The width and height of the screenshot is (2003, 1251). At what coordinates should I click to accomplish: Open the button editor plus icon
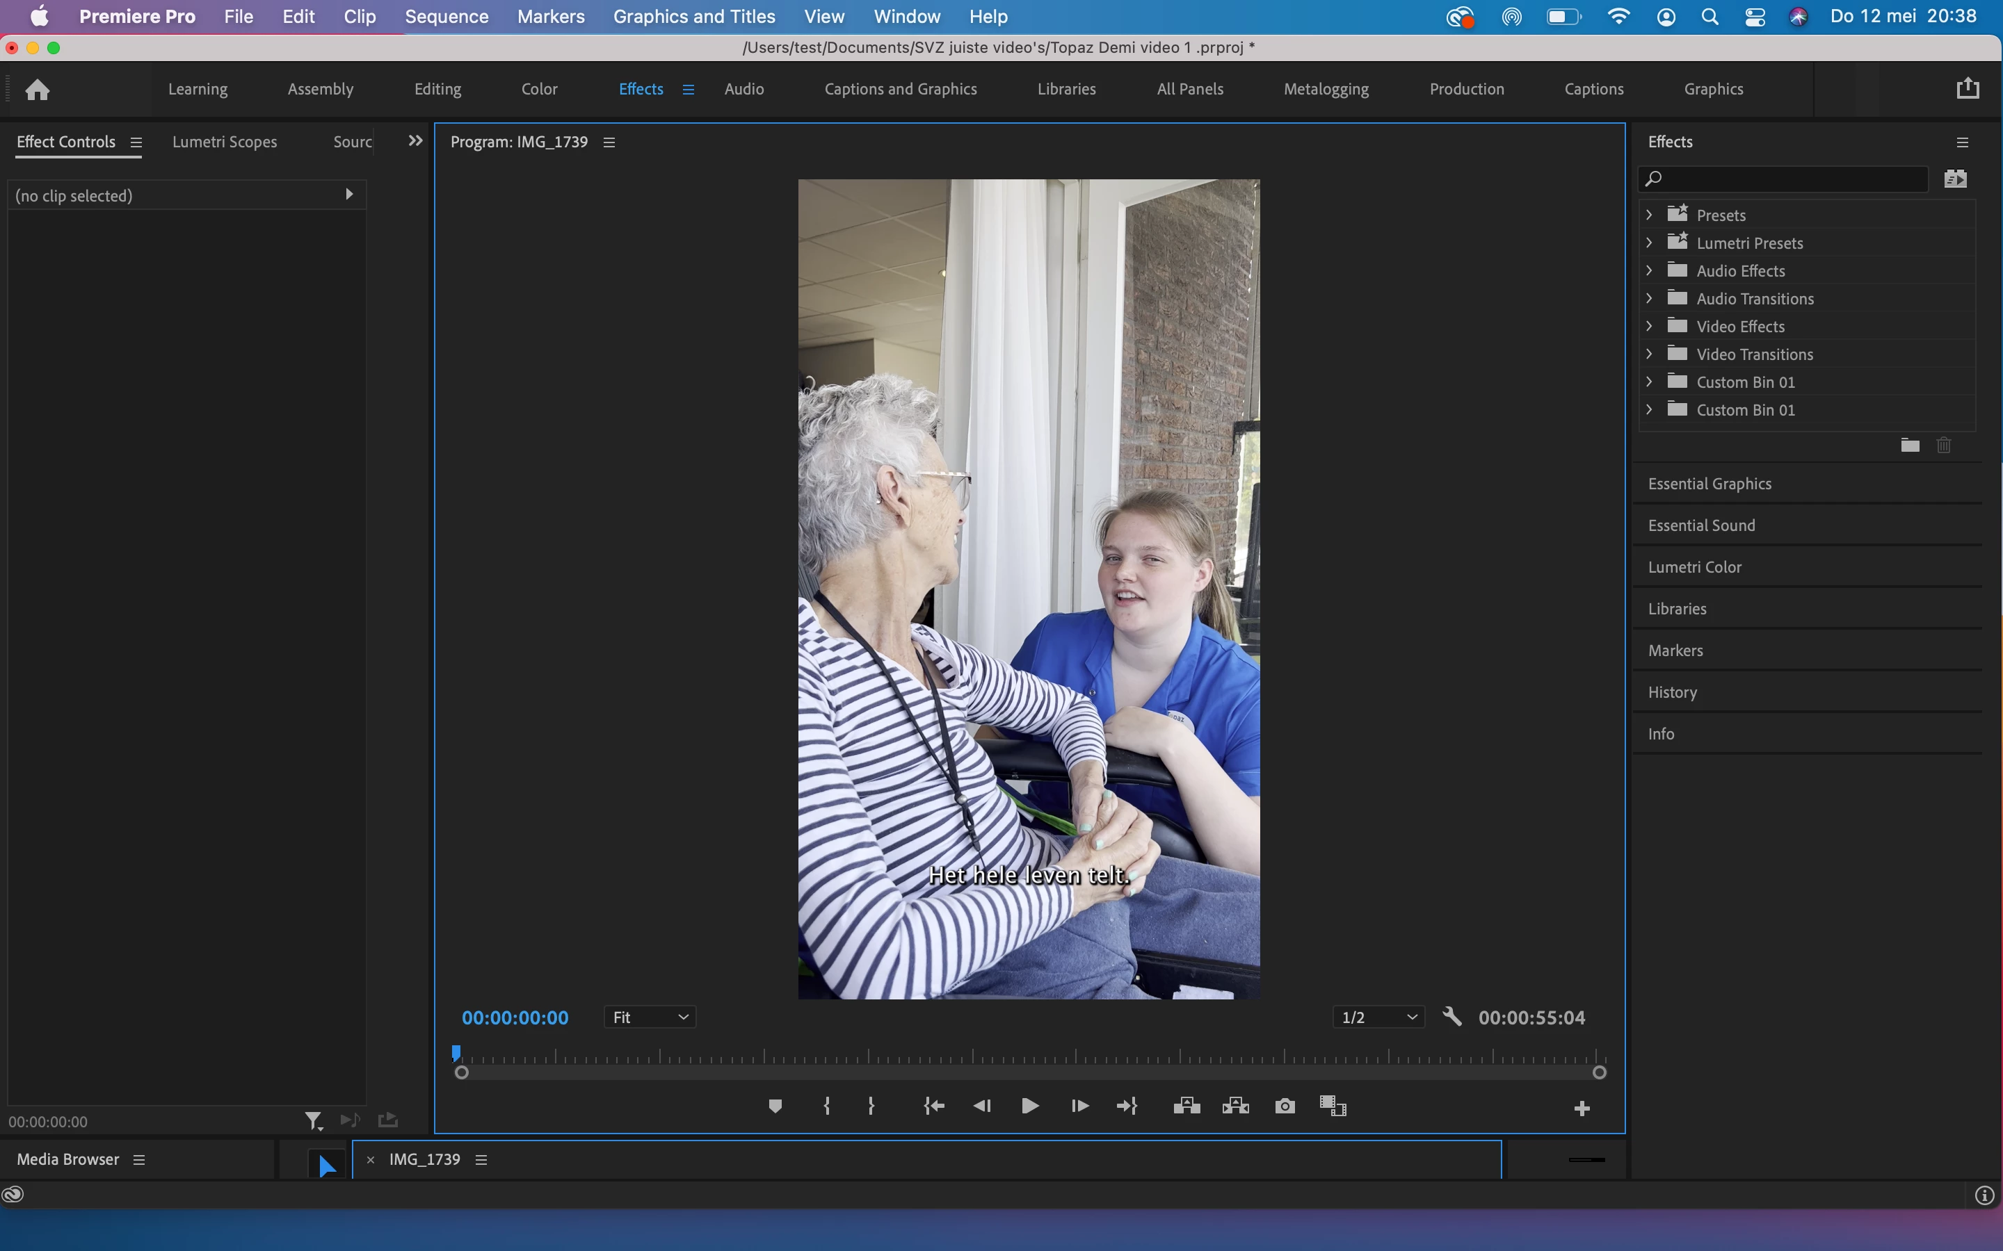(x=1582, y=1109)
